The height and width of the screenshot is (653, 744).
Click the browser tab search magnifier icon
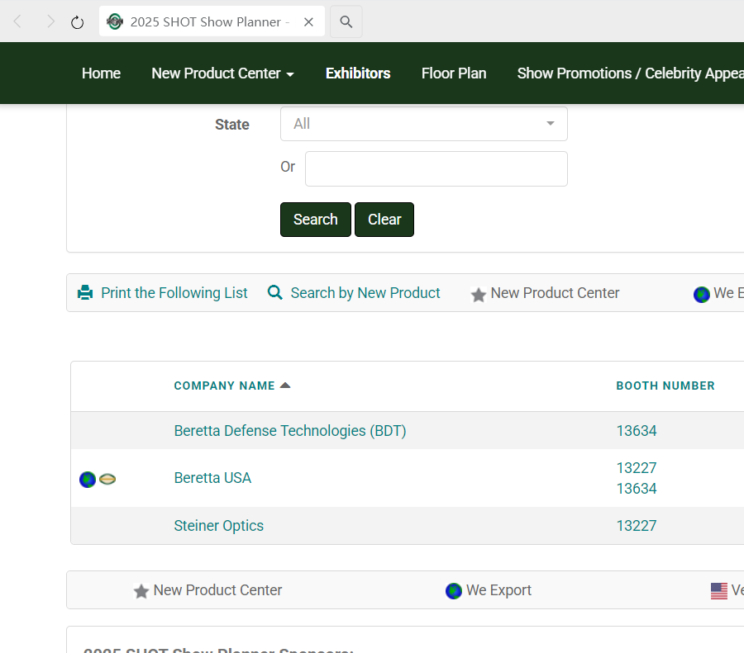346,22
